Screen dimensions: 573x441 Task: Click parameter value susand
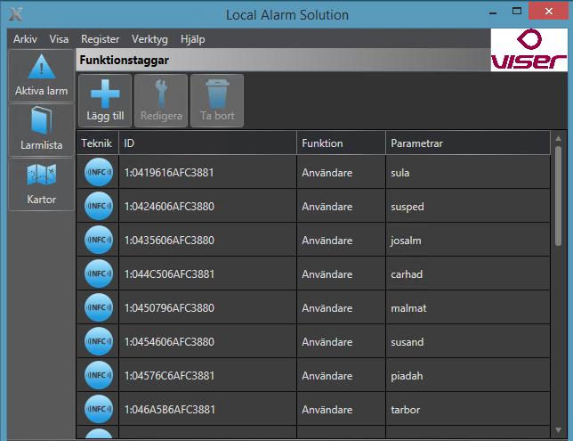pos(408,342)
